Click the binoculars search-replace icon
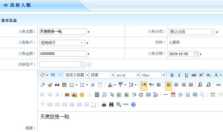This screenshot has width=223, height=132. [111, 104]
